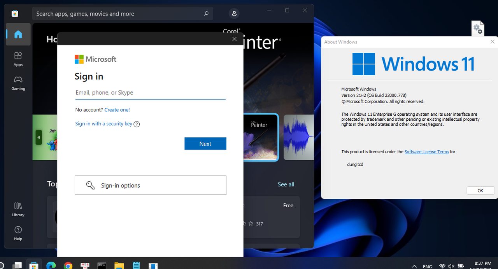Image resolution: width=498 pixels, height=269 pixels.
Task: Open the user profile icon in Store
Action: tap(234, 14)
